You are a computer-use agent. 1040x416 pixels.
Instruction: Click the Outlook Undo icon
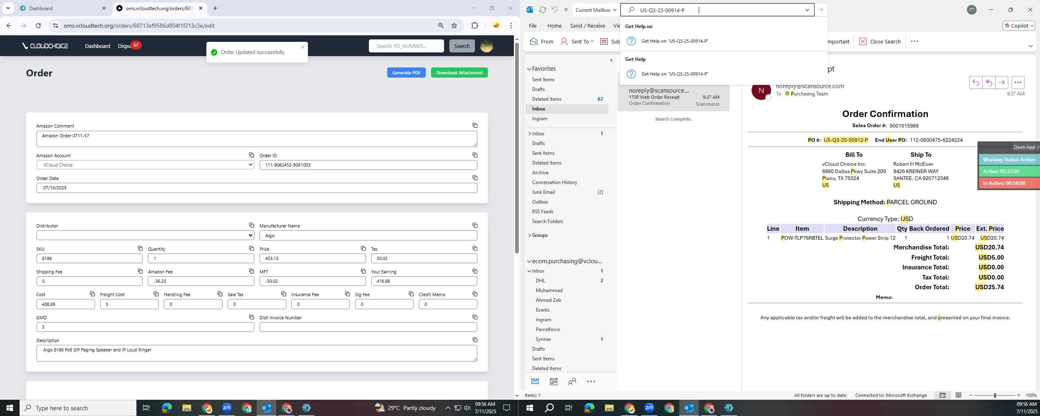pyautogui.click(x=554, y=10)
